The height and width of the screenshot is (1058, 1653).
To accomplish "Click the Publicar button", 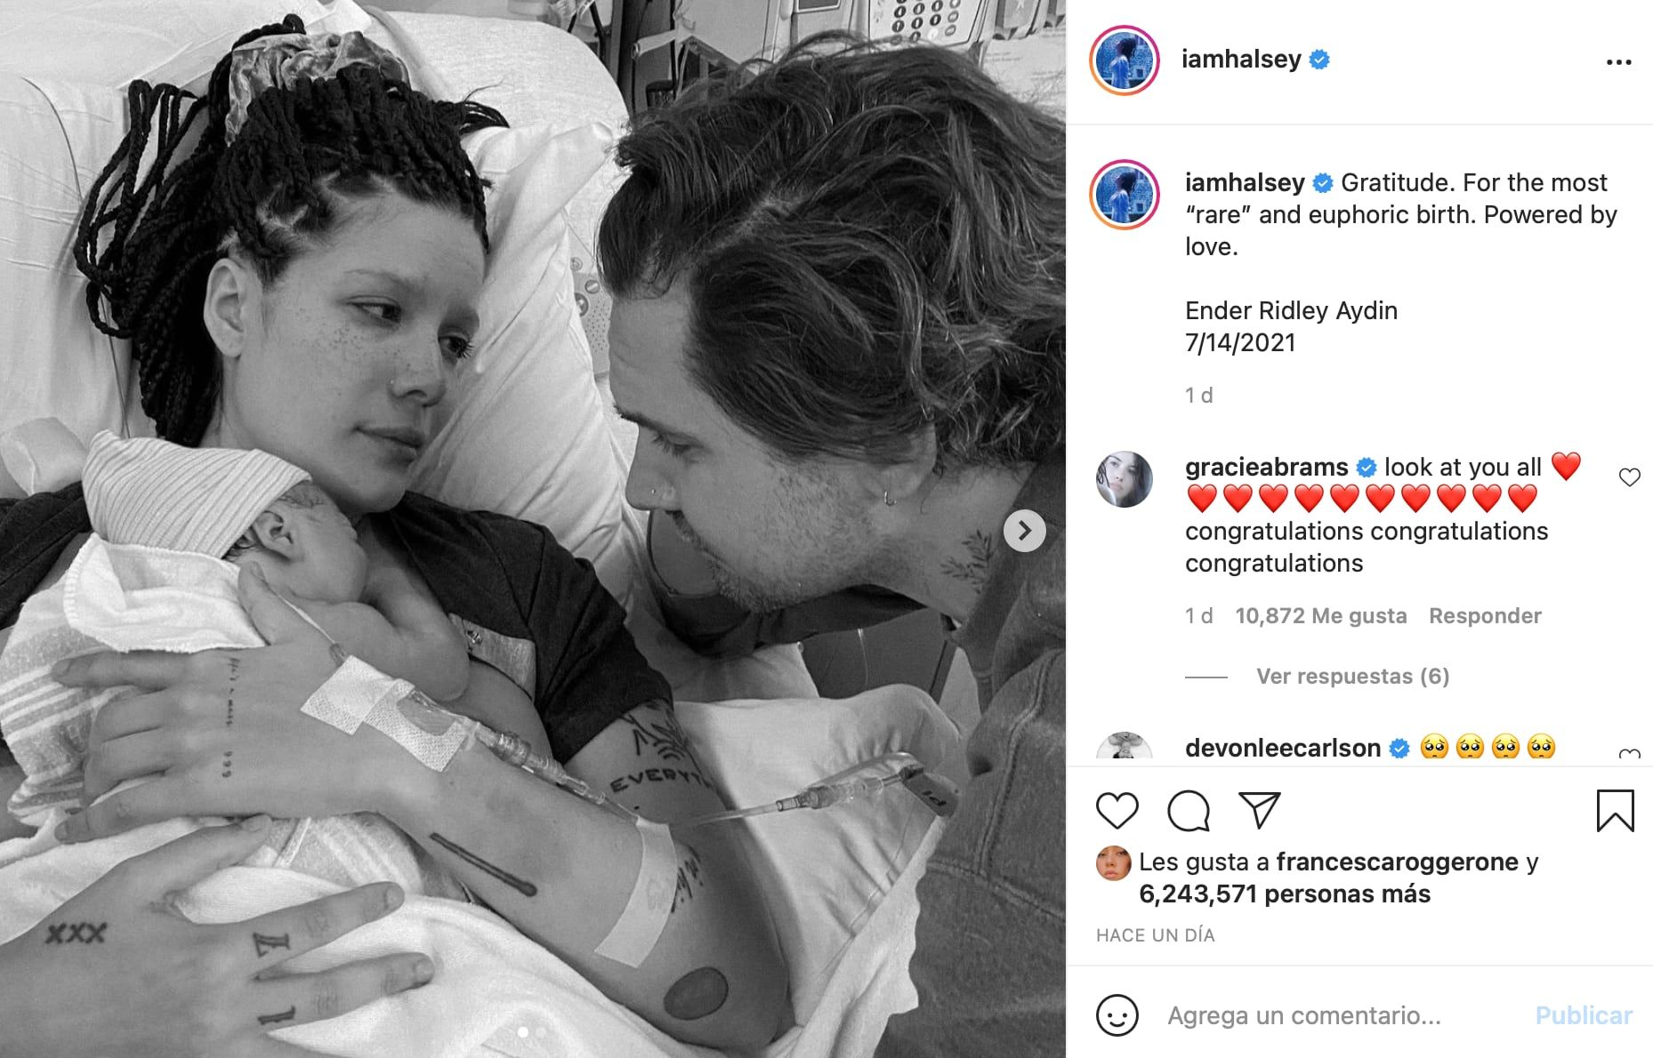I will click(x=1584, y=1015).
